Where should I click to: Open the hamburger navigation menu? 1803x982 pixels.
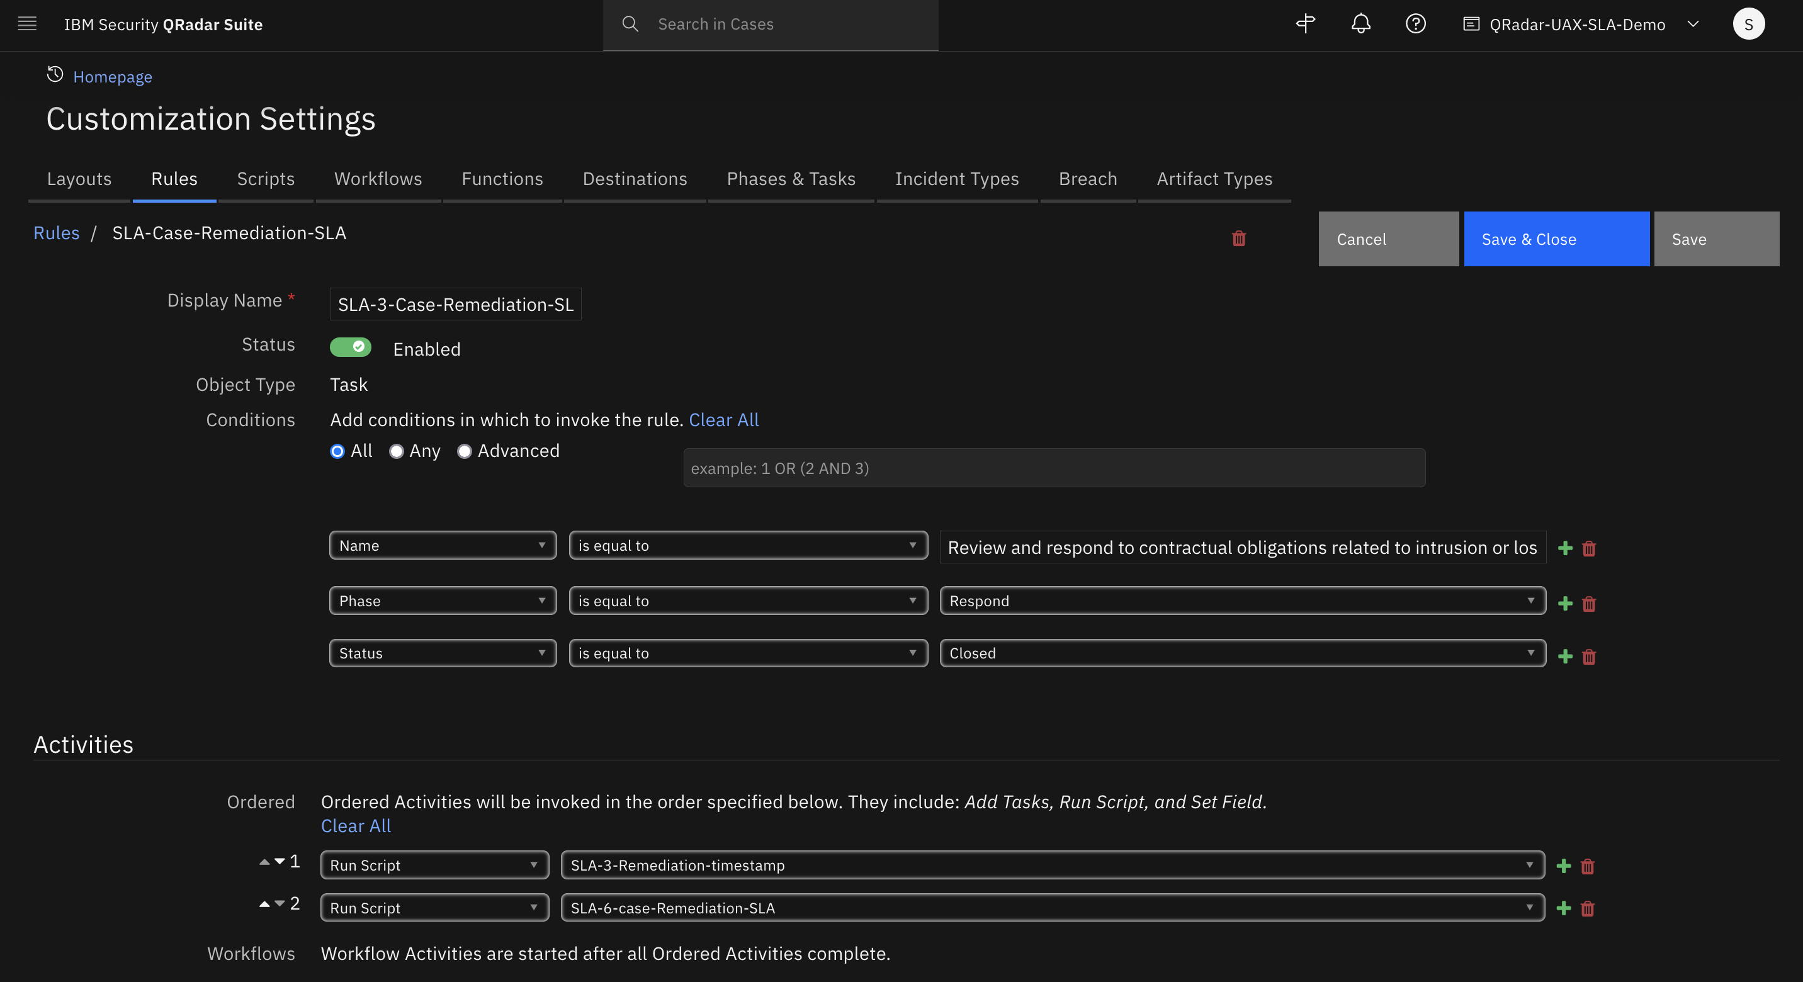26,24
